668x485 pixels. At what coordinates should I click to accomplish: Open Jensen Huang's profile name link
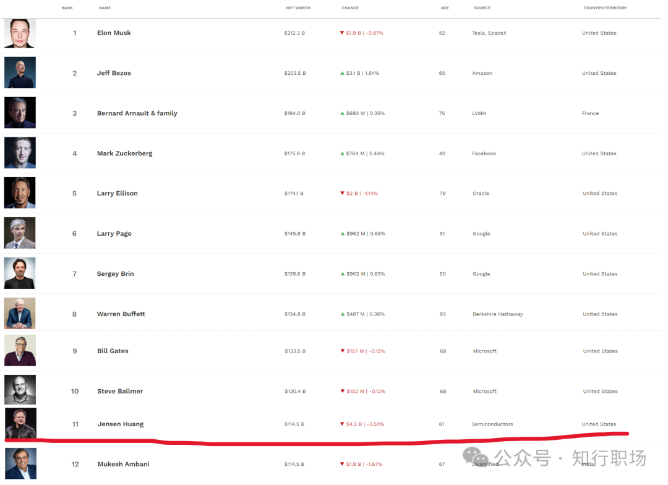tap(121, 424)
